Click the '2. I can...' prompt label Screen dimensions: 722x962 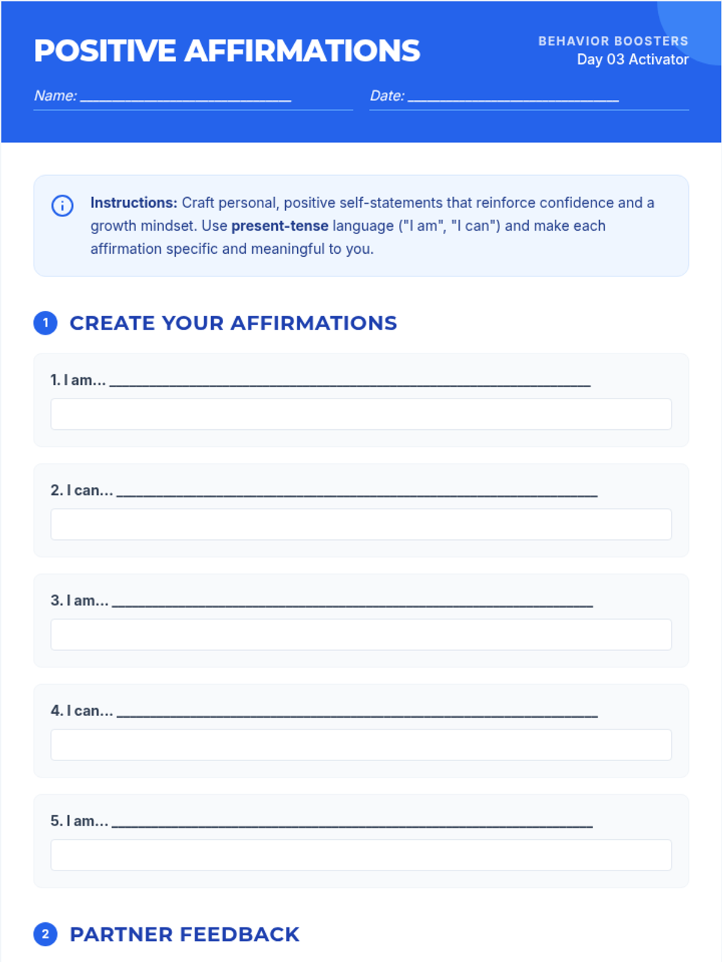pos(82,491)
